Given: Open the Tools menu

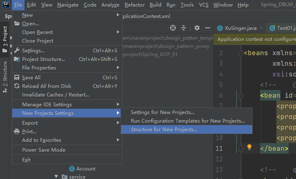Looking at the screenshot, I should [x=187, y=5].
